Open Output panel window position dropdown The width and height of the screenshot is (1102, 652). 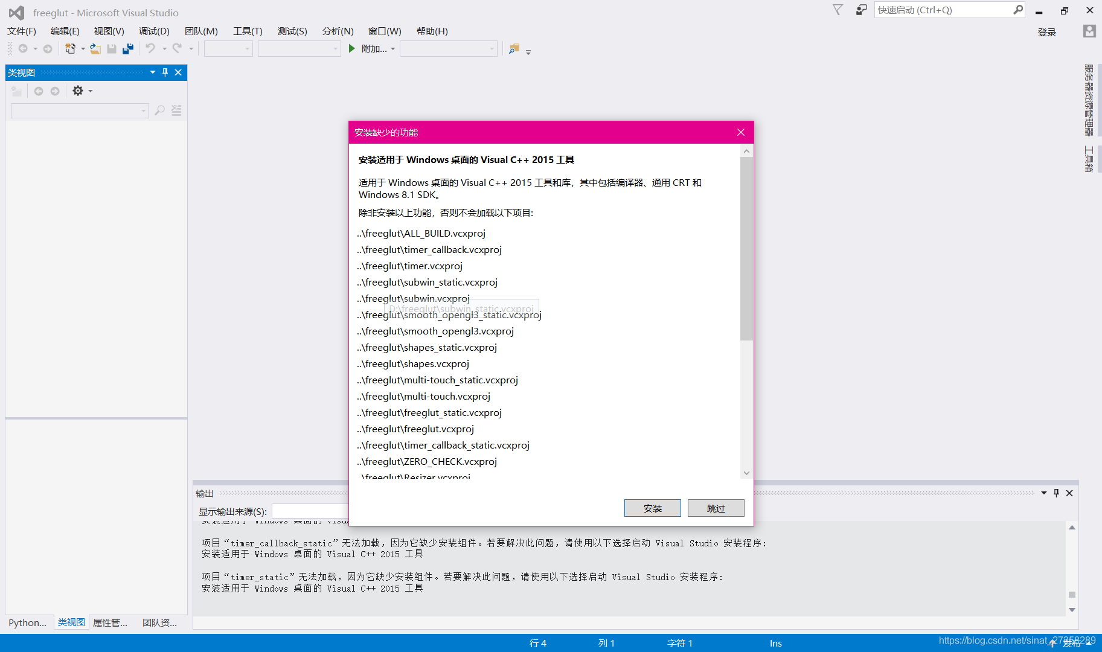click(1043, 493)
